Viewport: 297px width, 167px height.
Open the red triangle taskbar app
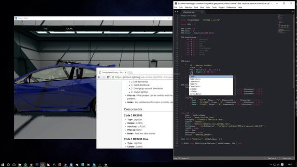tap(48, 165)
